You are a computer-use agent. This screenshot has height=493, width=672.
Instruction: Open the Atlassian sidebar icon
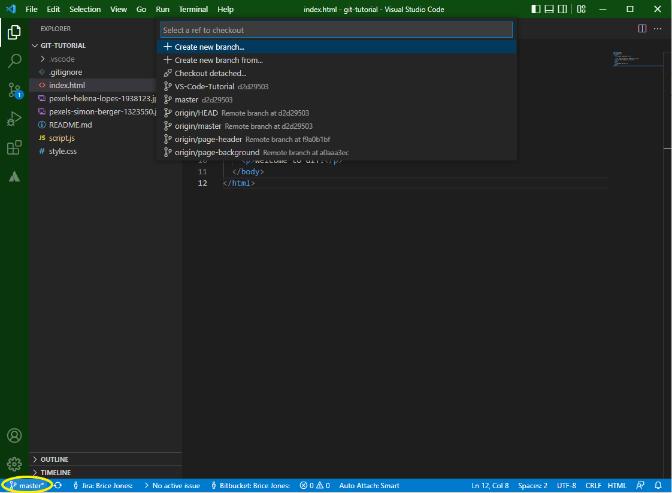(14, 177)
